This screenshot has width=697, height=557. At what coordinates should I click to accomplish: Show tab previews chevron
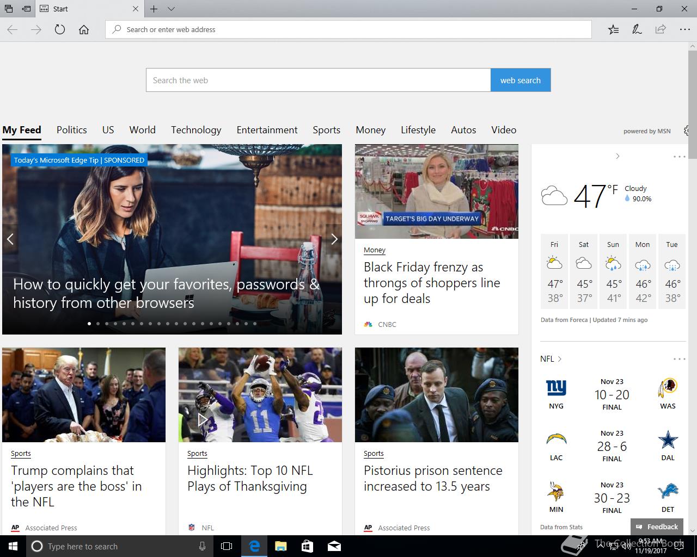point(171,9)
